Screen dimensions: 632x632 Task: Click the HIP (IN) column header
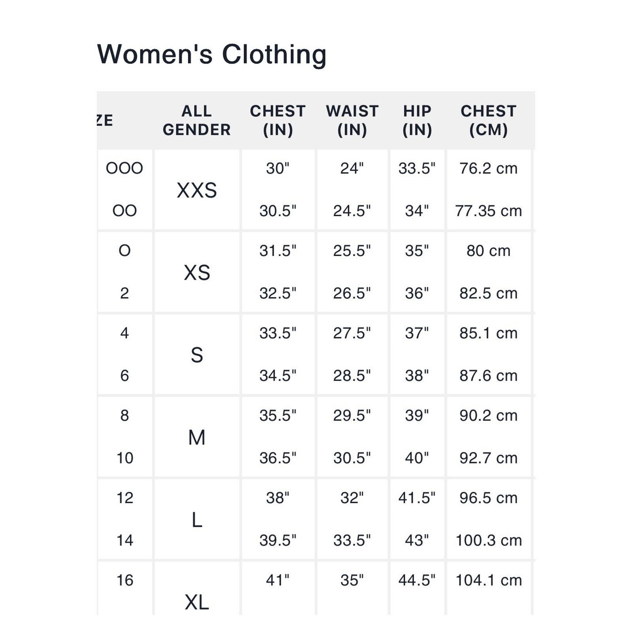point(417,120)
